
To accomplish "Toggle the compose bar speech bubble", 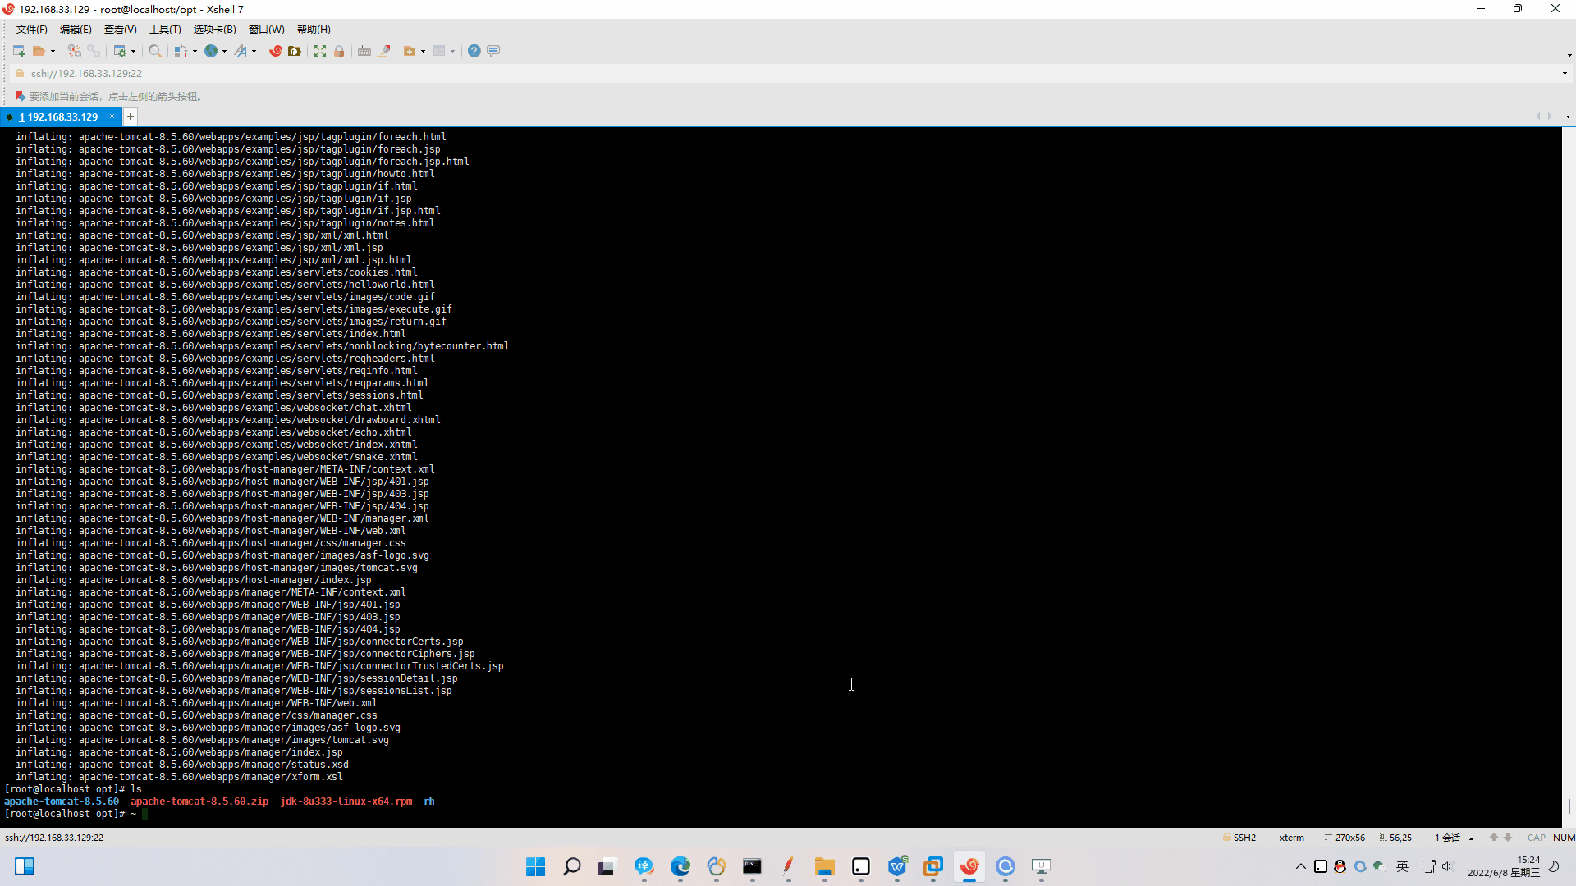I will point(493,51).
